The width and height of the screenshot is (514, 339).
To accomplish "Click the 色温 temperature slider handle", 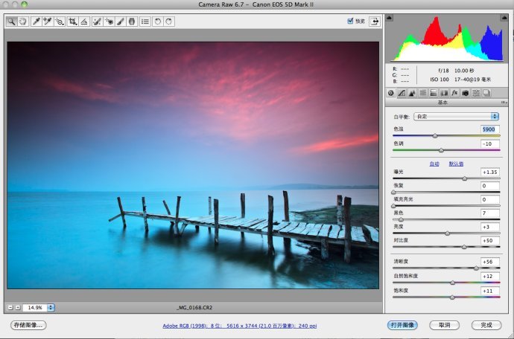I will coord(435,136).
